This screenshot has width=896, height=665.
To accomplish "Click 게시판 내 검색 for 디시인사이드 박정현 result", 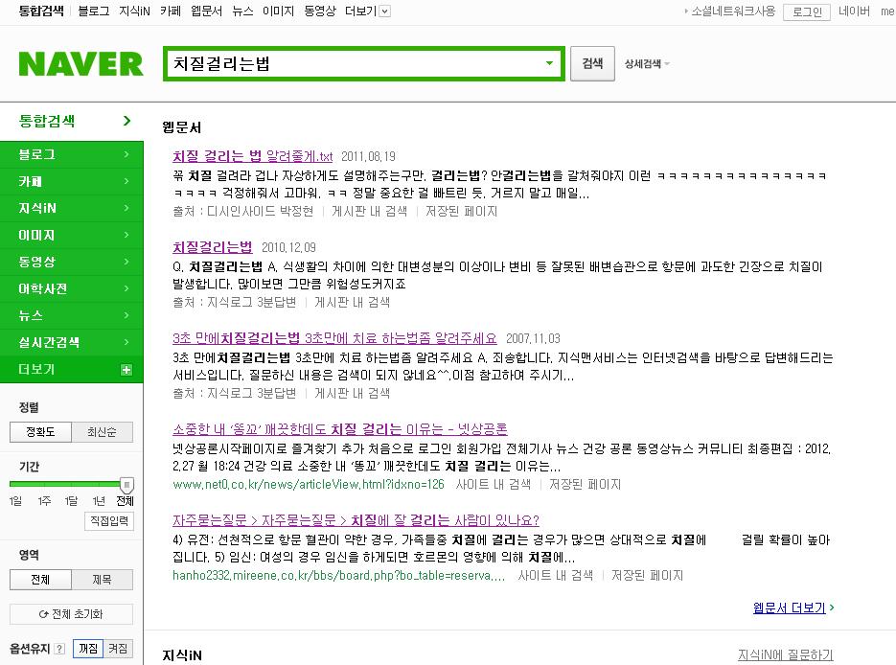I will click(370, 212).
